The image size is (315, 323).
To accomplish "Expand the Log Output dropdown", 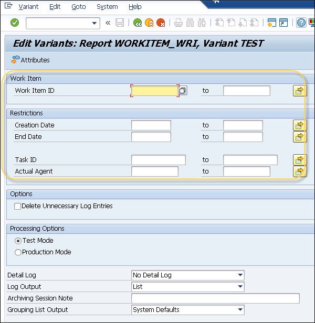I will tap(240, 287).
